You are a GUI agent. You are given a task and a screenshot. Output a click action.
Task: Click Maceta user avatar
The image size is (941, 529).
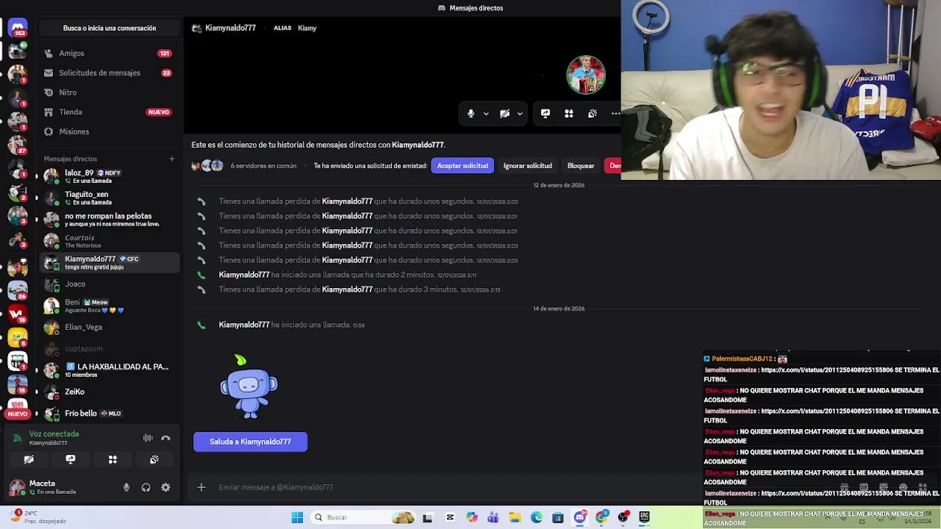click(x=18, y=487)
